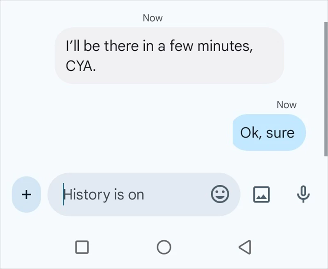Focus the "History is on" message field
This screenshot has width=328, height=269.
[135, 195]
